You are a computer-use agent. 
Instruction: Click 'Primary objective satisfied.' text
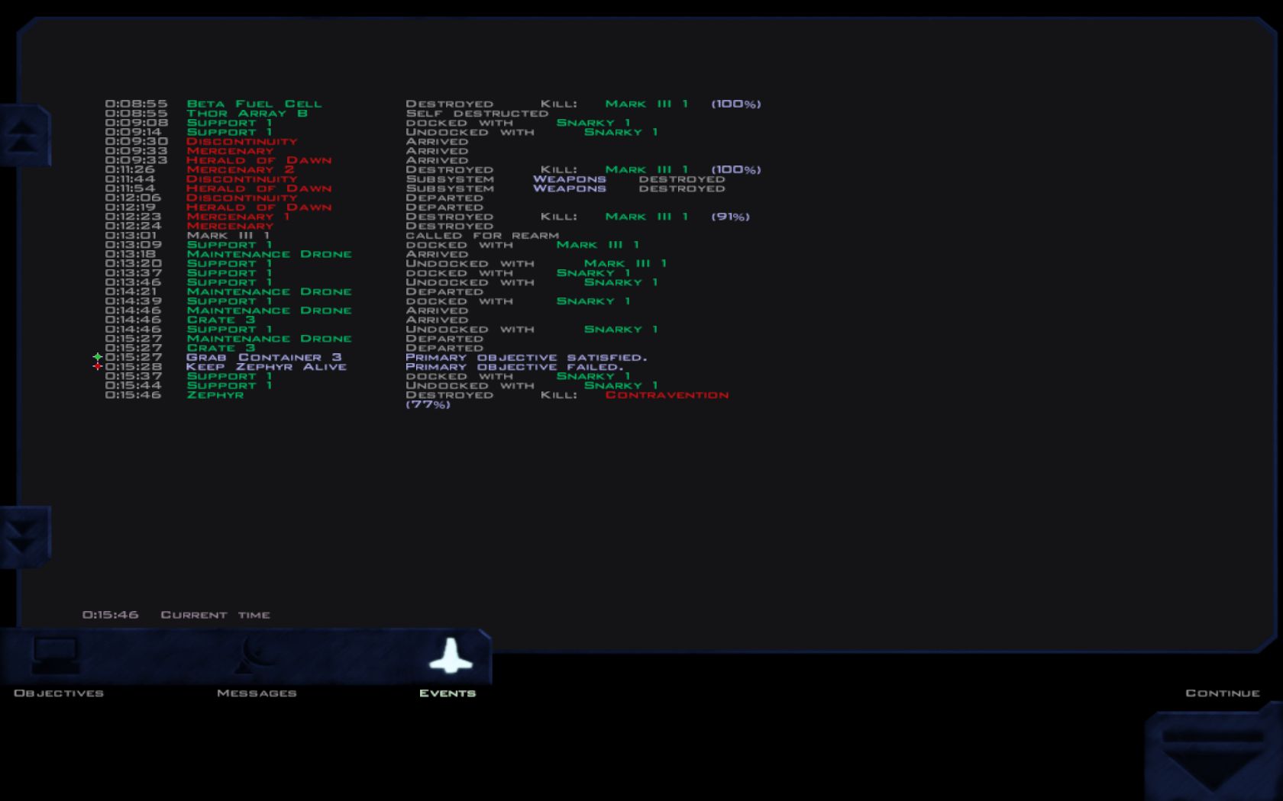526,357
